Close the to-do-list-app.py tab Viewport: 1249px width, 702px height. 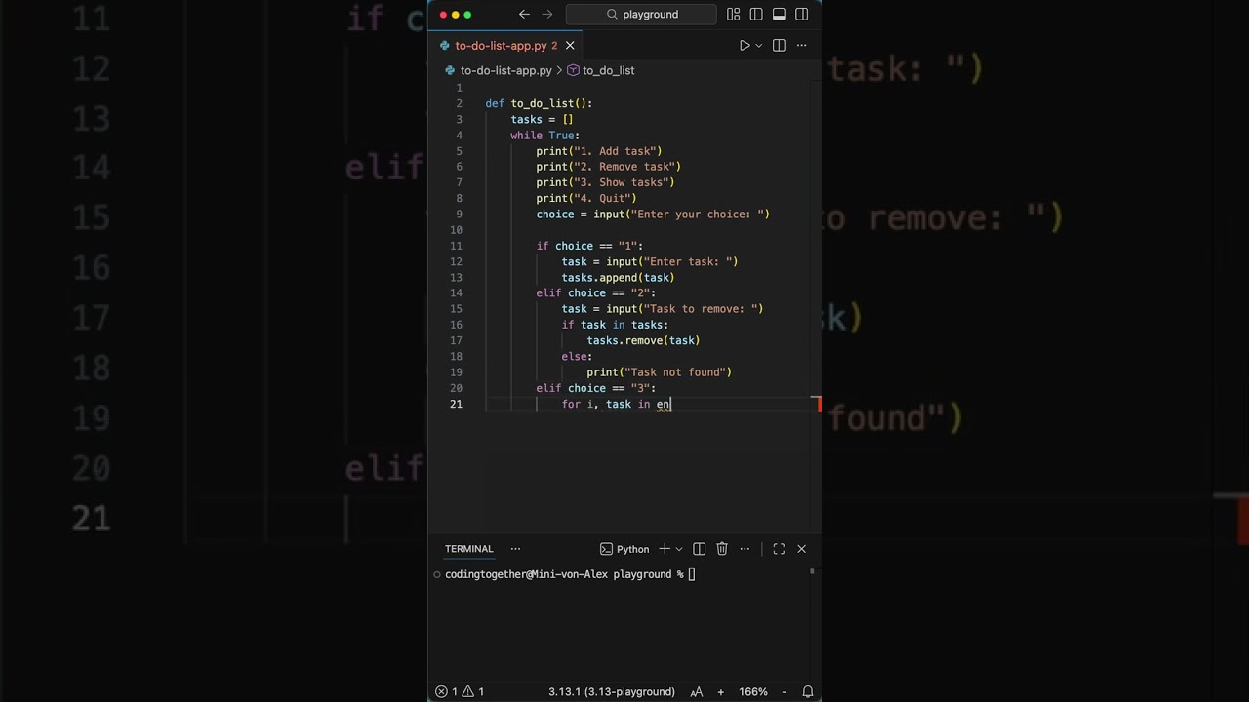point(570,46)
